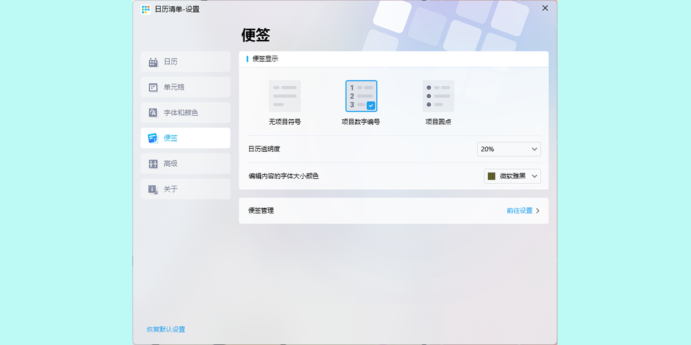Open the 高级 settings tab

pos(185,163)
